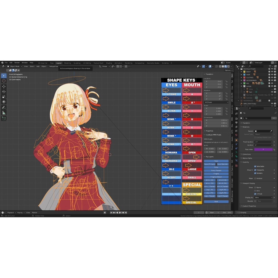Jump to the timeline start frame
Screen dimensions: 278x278
click(111, 213)
